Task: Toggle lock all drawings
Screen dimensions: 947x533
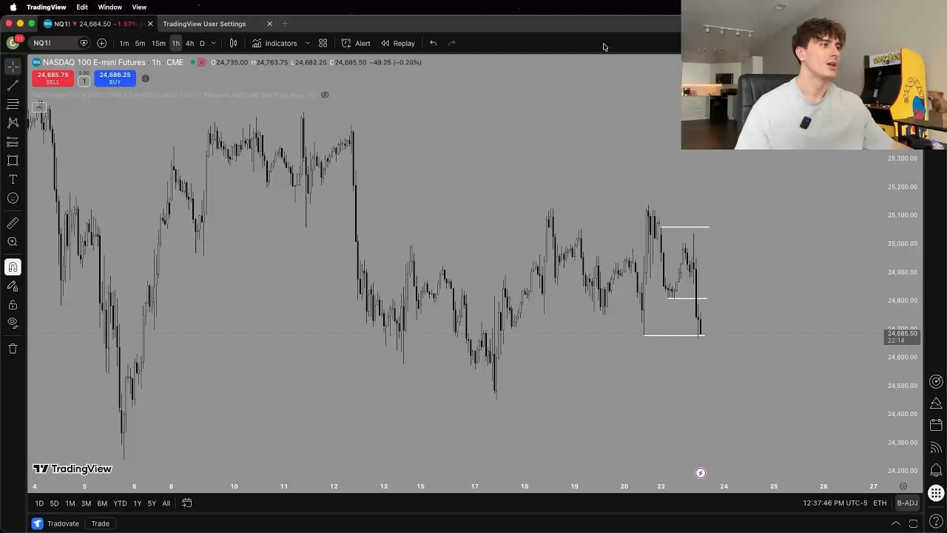Action: (13, 305)
